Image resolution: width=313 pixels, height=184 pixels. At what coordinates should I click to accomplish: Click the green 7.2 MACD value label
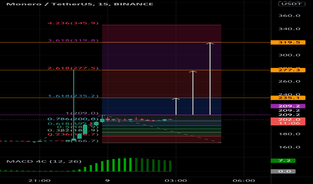pos(283,161)
